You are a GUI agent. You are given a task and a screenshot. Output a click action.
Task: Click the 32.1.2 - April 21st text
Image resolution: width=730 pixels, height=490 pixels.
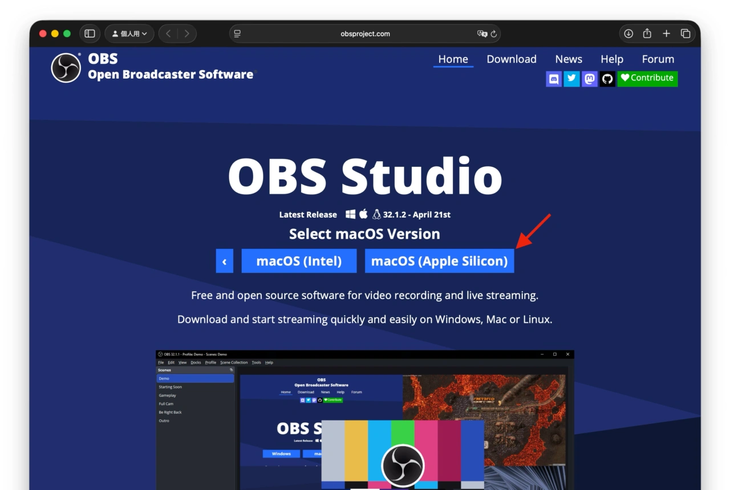[417, 215]
